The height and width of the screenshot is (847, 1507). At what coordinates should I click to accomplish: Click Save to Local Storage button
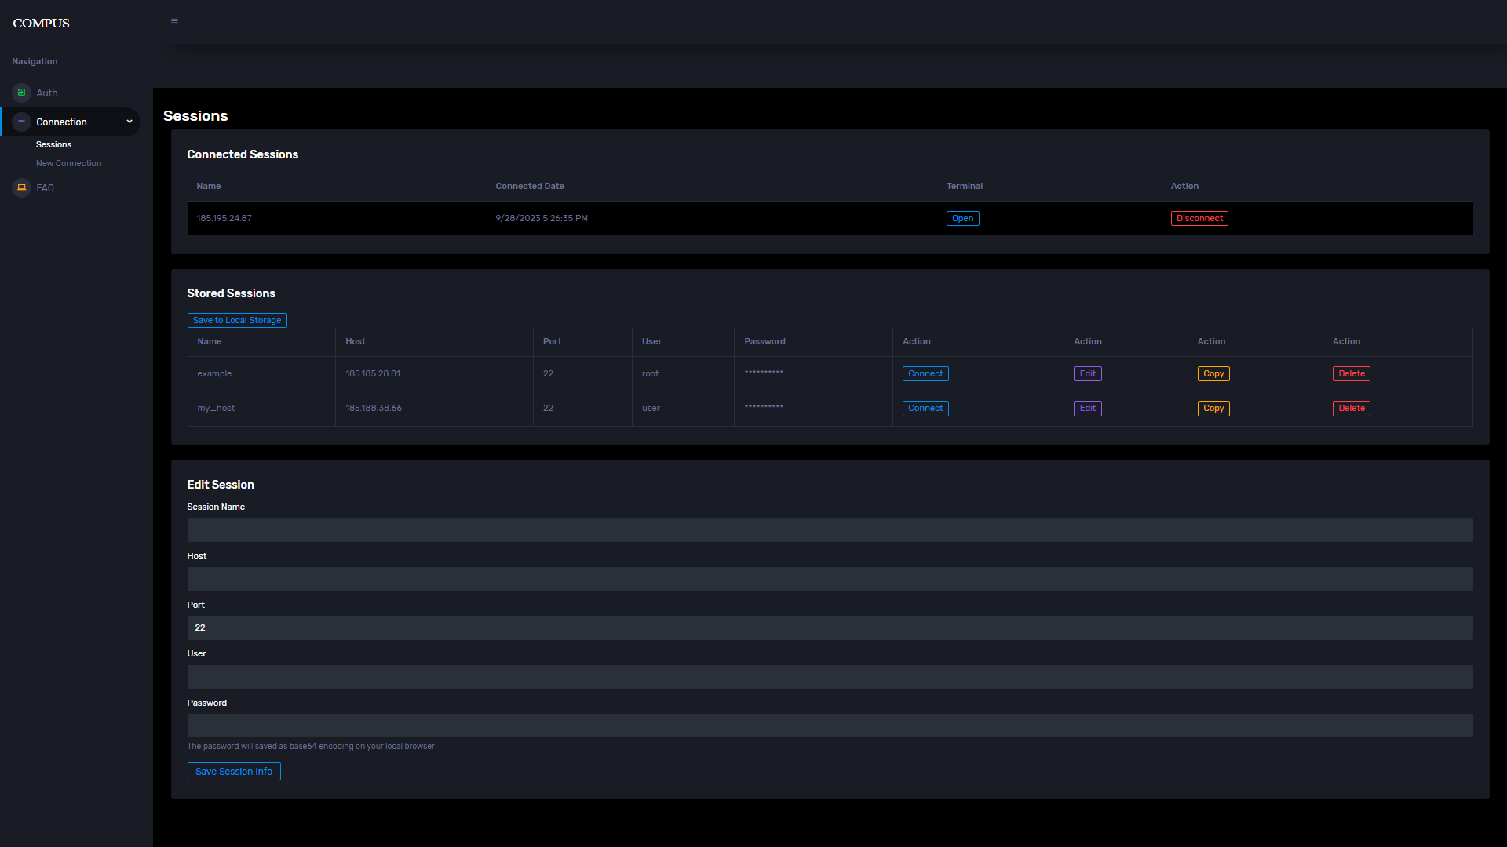(236, 320)
